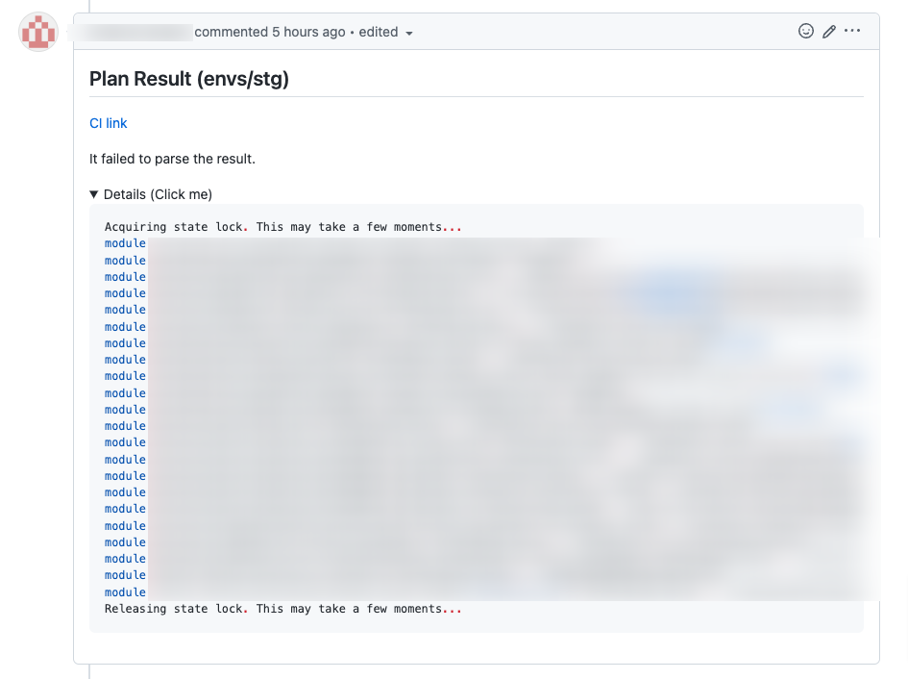Edit the comment via the pencil icon

pos(828,31)
